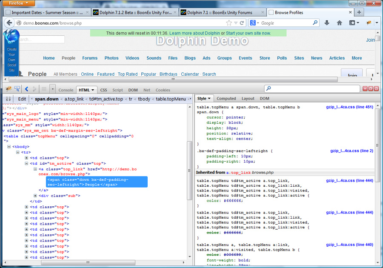Click the Edit button in the HTML panel
The image size is (383, 268).
click(22, 99)
